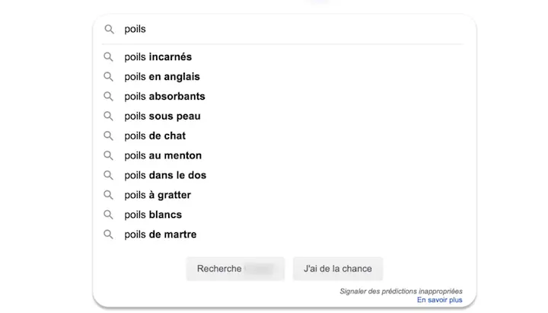Click magnifier icon next to "poils dans le dos"
The width and height of the screenshot is (548, 313).
point(109,175)
